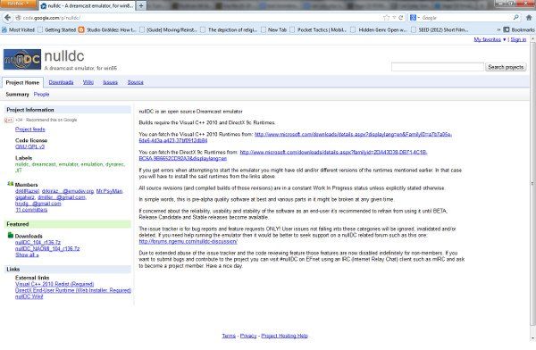This screenshot has width=536, height=350.
Task: Open the ngemu nulldc-discussion forum link
Action: (x=188, y=241)
